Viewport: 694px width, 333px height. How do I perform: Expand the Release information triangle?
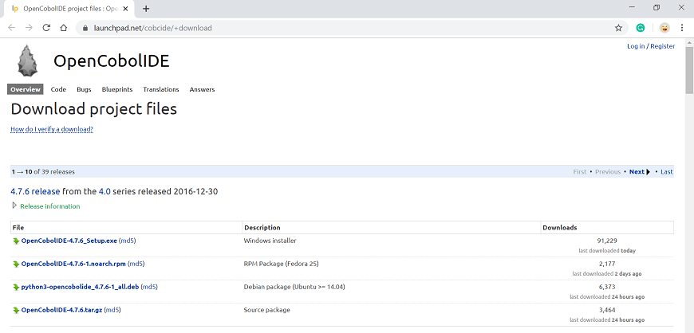coord(14,206)
